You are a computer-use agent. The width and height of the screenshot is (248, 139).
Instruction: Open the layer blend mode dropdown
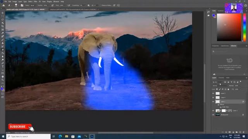[220, 86]
